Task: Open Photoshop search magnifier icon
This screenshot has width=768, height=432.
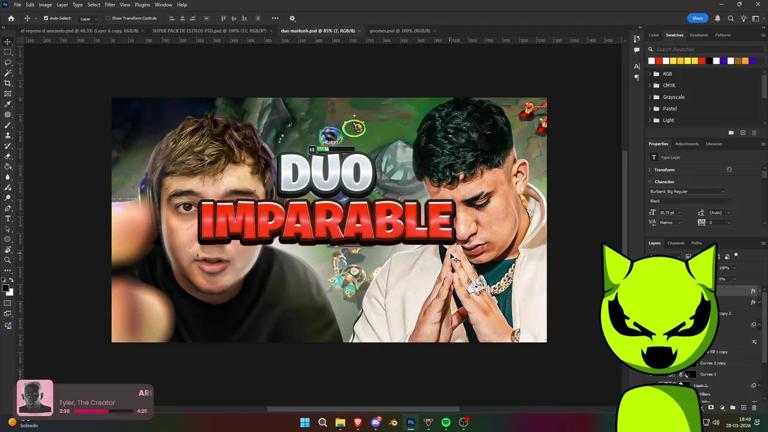Action: coord(730,19)
